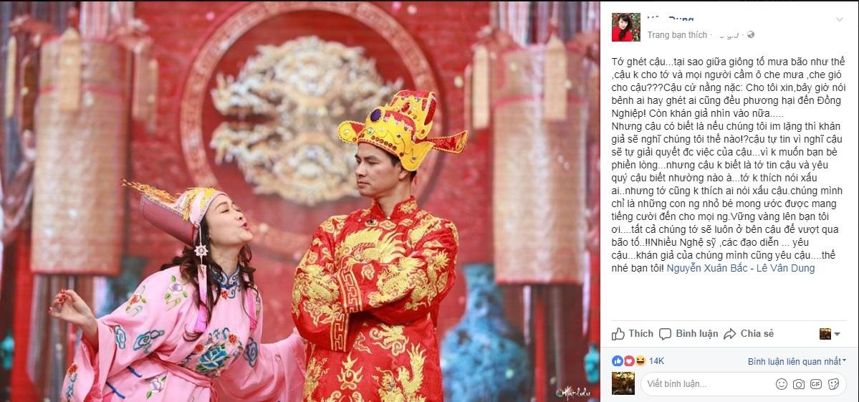Click the blue Like reaction icon

(x=618, y=361)
